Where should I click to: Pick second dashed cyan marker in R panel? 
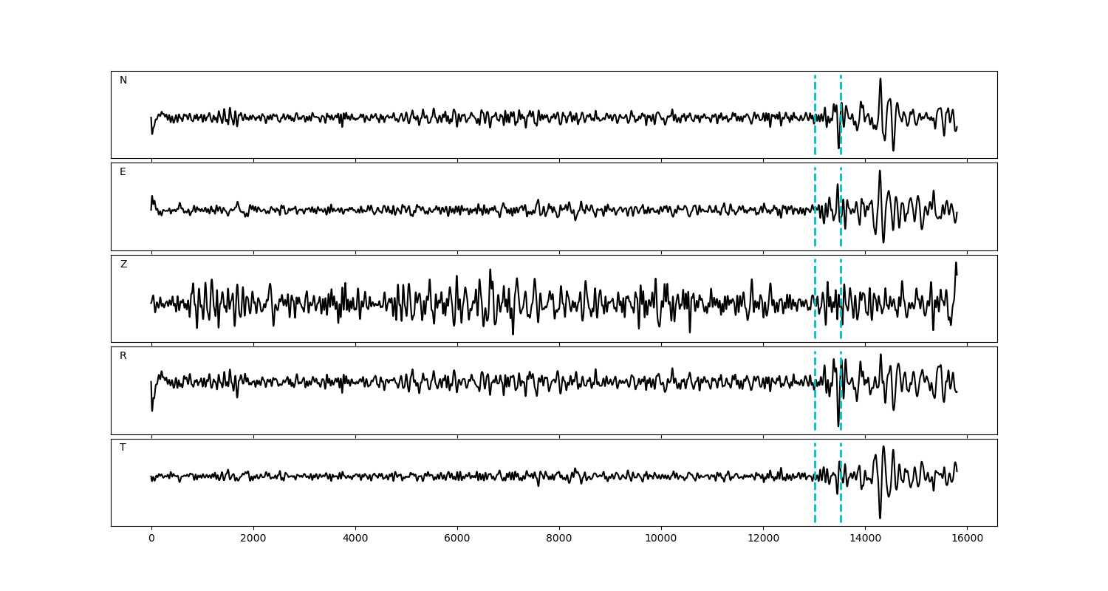841,369
